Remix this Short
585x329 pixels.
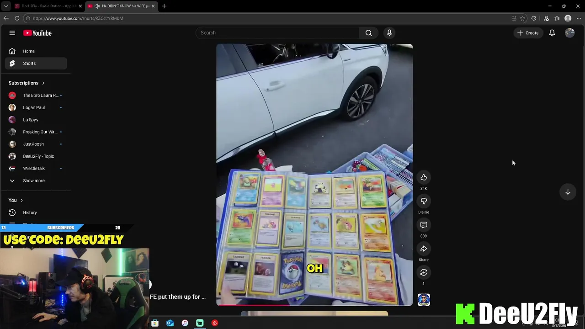click(x=424, y=272)
